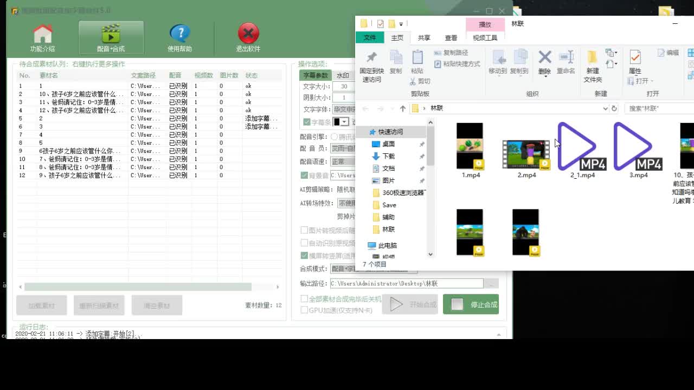Select the 林联 folder in navigation pane
Viewport: 694px width, 390px height.
point(388,229)
